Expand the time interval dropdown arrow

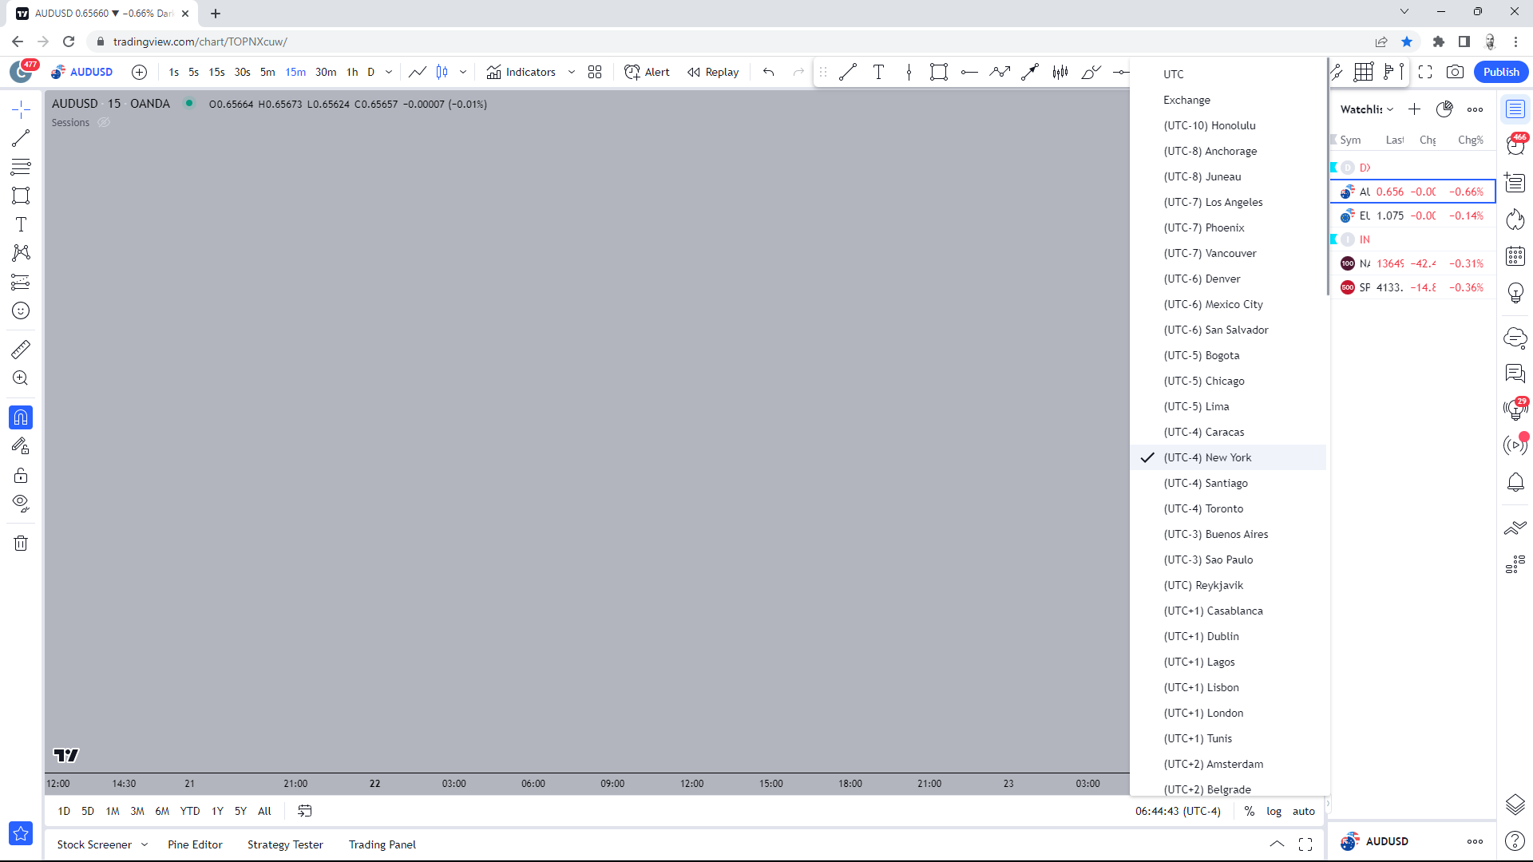click(389, 72)
